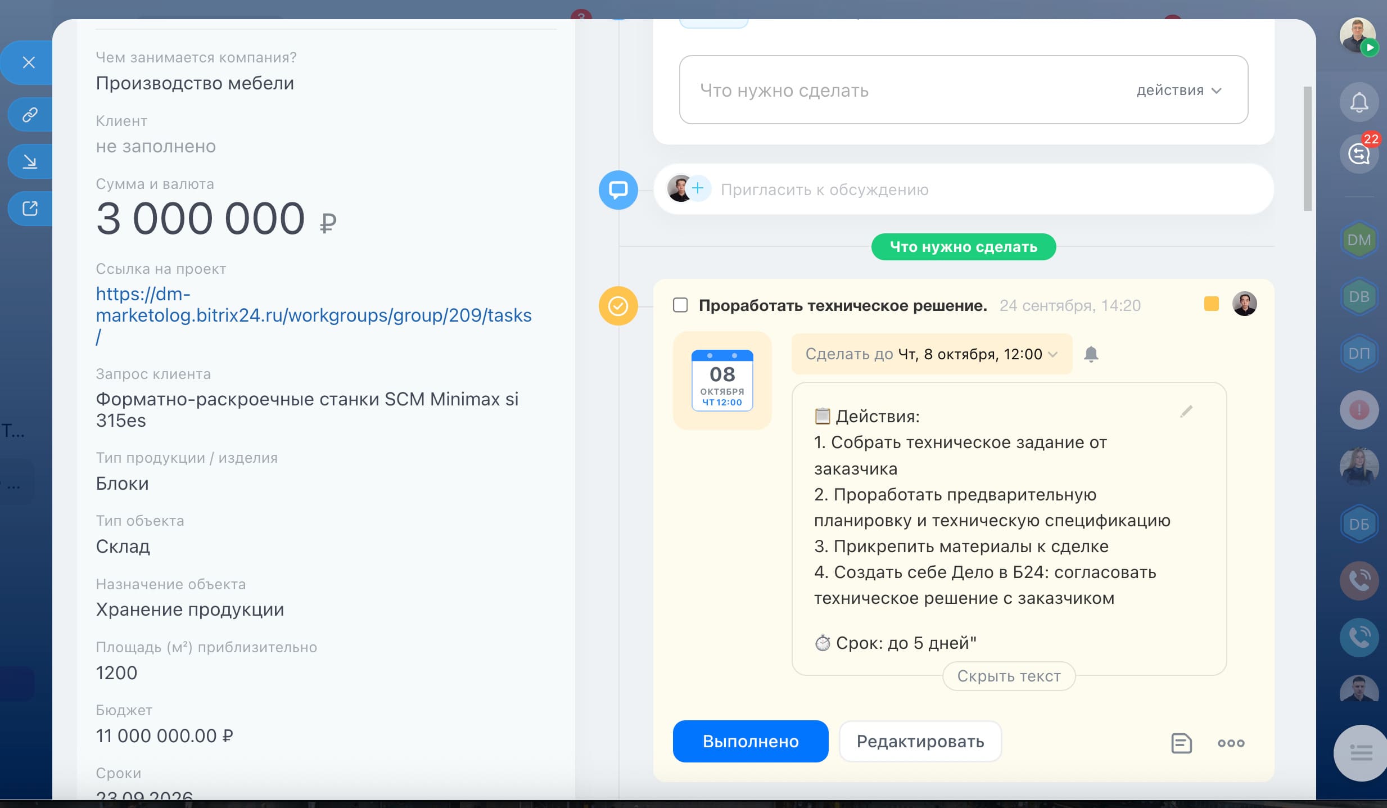Edit the task description with the pencil icon
1387x808 pixels.
pos(1186,412)
